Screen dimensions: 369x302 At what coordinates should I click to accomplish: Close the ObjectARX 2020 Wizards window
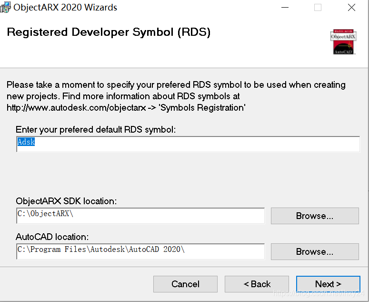pyautogui.click(x=351, y=7)
